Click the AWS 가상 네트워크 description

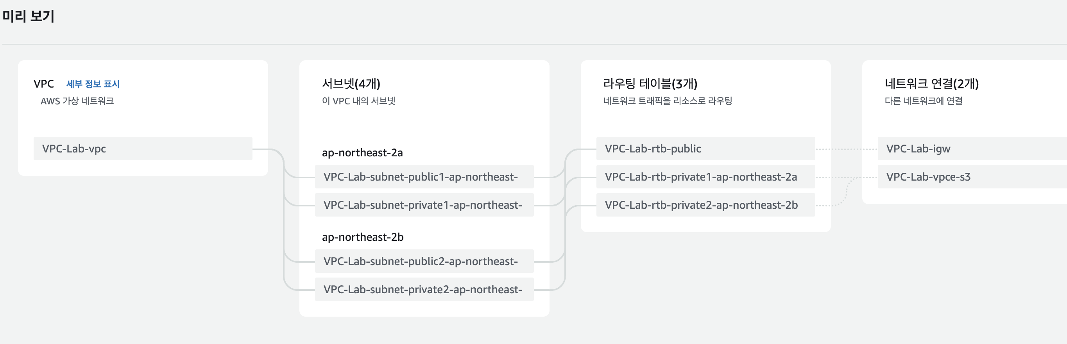77,101
